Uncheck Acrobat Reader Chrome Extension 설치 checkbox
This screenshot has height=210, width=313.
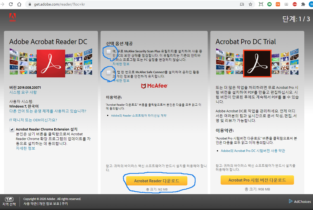point(12,129)
